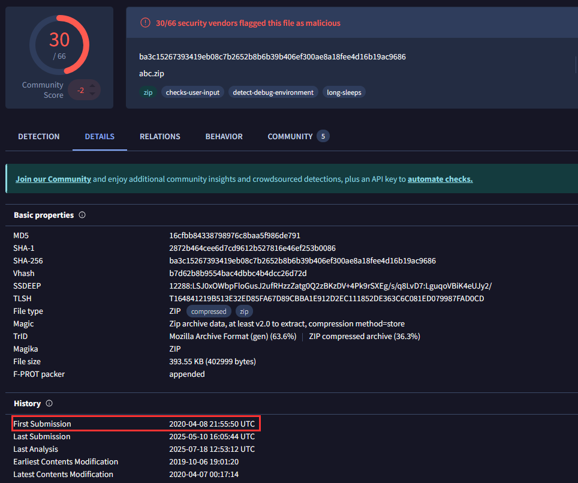The image size is (578, 483).
Task: Click the 'checks-user-input' tag
Action: (192, 92)
